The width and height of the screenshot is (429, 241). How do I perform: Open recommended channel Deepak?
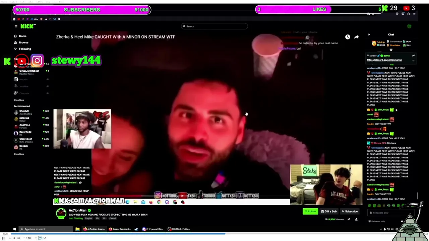[x=32, y=147]
